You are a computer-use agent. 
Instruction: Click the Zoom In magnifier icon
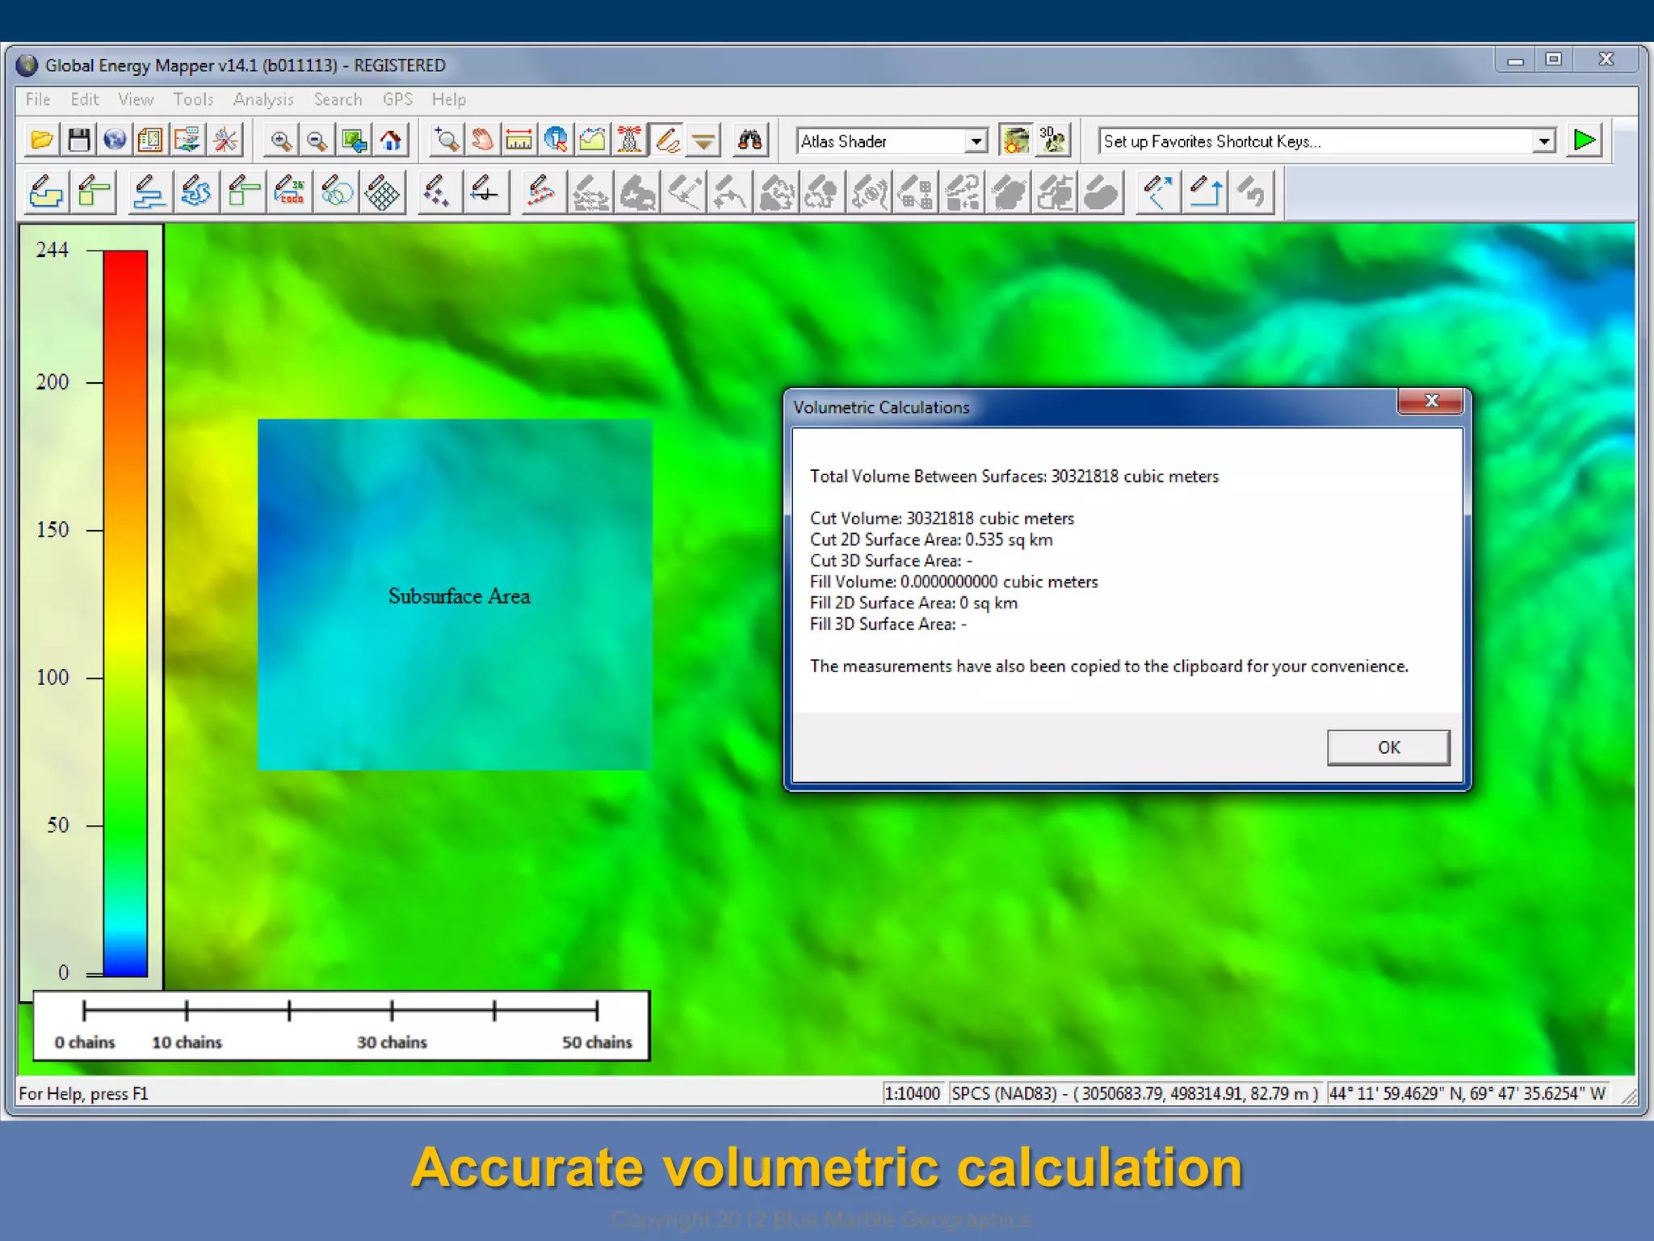(x=280, y=141)
